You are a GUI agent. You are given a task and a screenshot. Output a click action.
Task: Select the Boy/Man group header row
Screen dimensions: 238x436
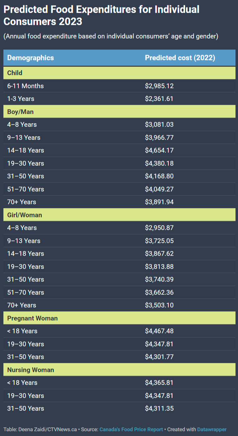(119, 112)
